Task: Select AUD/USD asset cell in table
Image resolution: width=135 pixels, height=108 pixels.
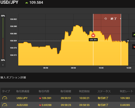Action: pyautogui.click(x=22, y=105)
